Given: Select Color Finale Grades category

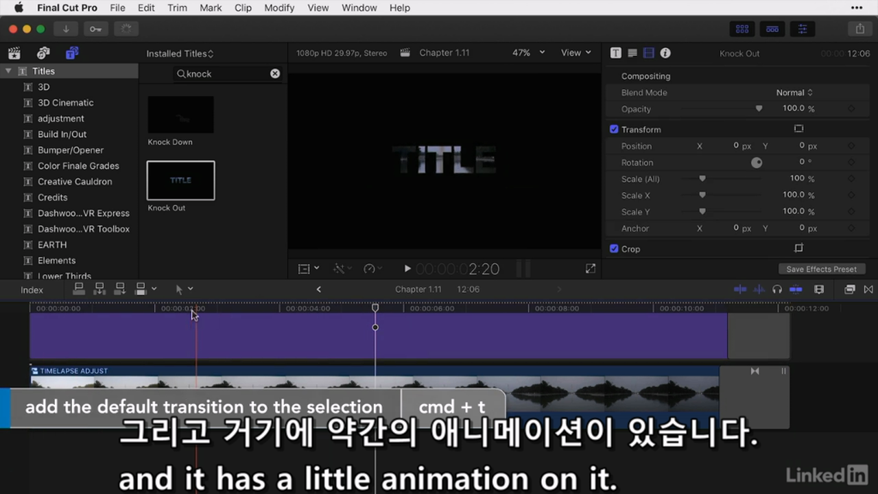Looking at the screenshot, I should coord(78,165).
